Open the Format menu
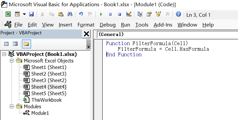 (x=86, y=25)
